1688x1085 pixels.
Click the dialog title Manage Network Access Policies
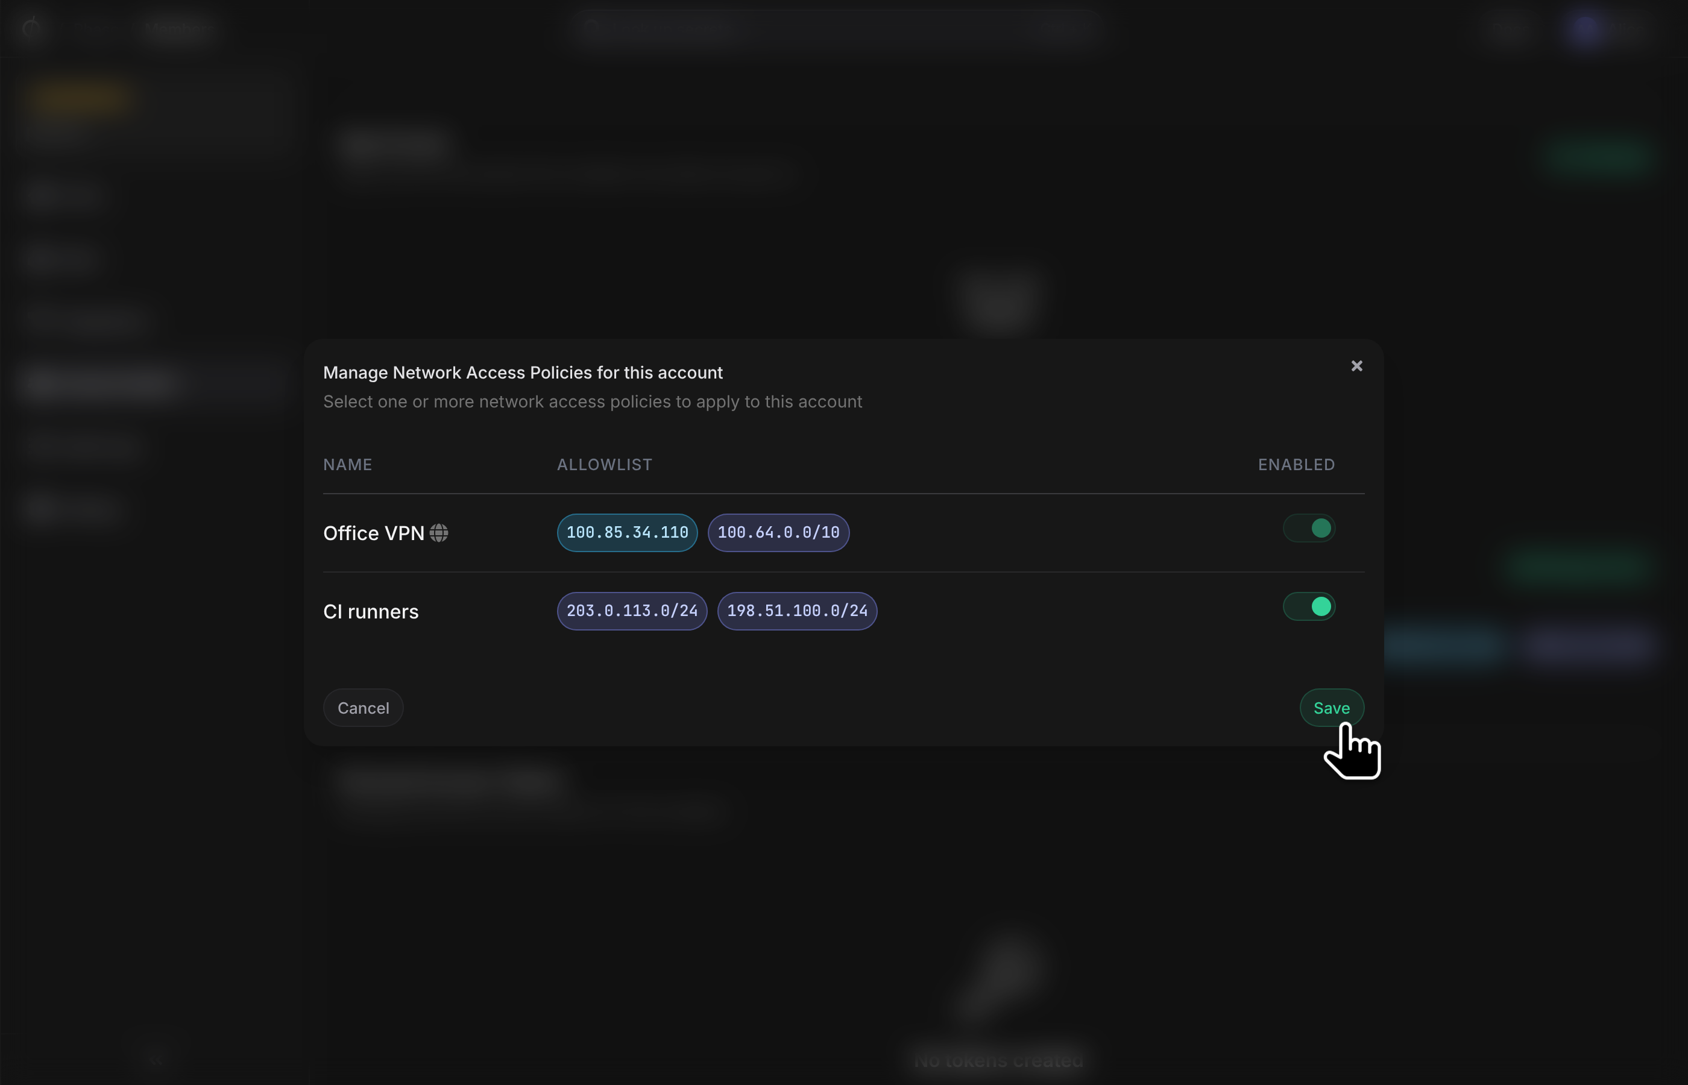(x=523, y=373)
